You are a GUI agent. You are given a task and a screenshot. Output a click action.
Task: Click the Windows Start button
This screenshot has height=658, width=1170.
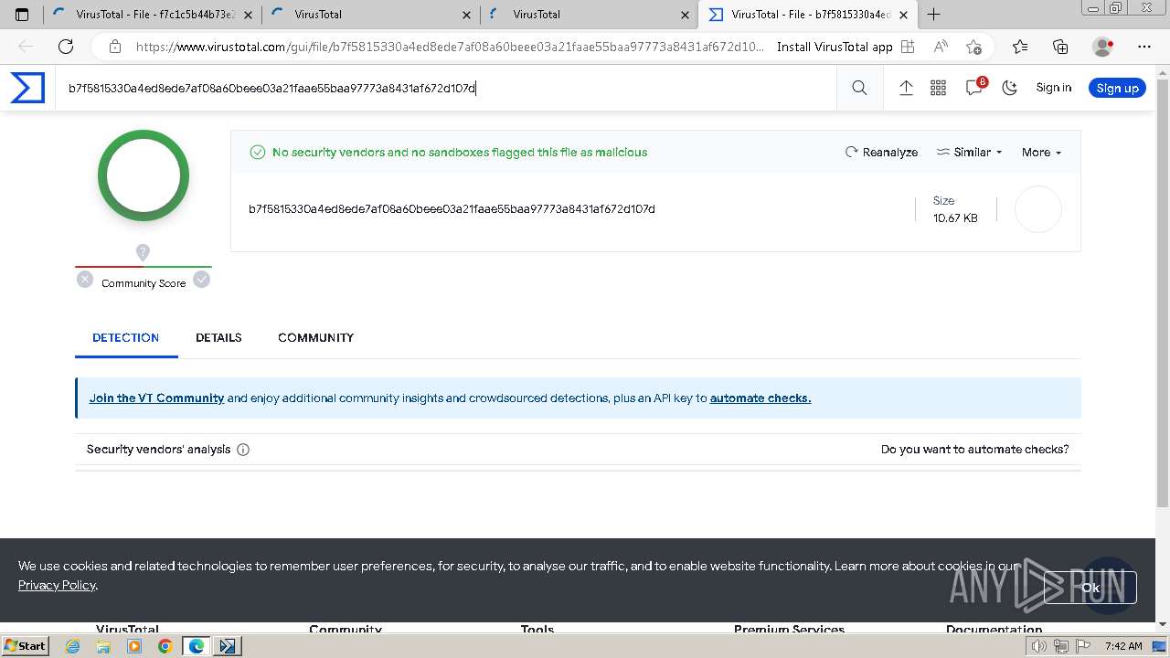25,645
